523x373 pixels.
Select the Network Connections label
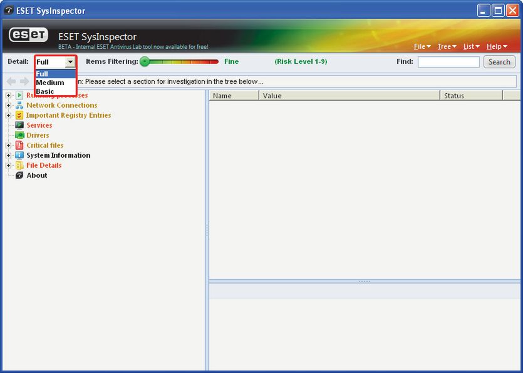[62, 105]
